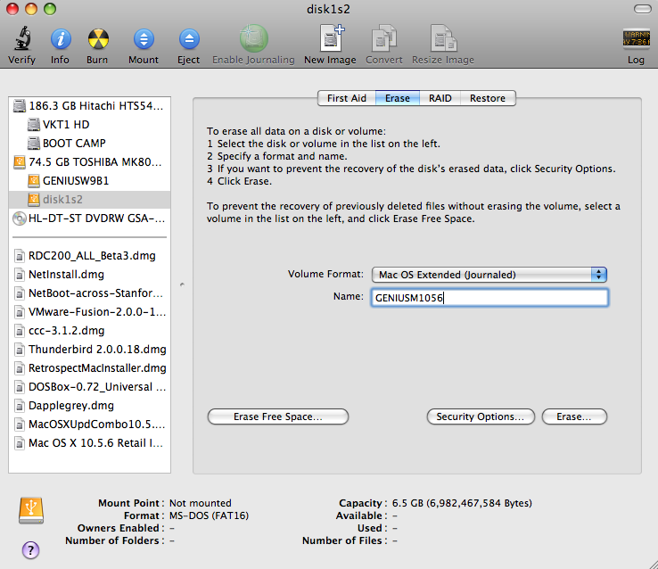658x569 pixels.
Task: Click the USB drive icon in info area
Action: (31, 510)
